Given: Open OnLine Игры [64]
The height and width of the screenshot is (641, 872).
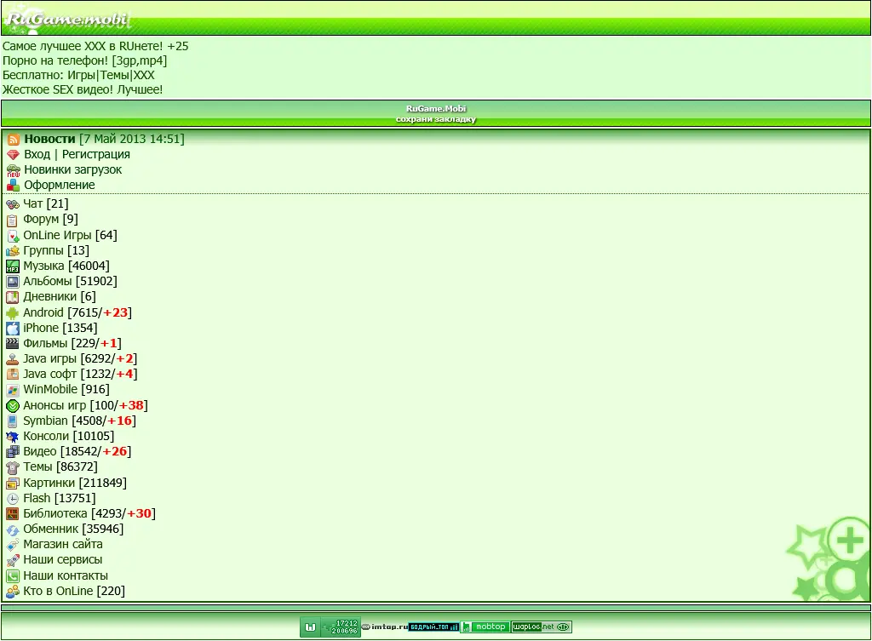Looking at the screenshot, I should coord(70,235).
